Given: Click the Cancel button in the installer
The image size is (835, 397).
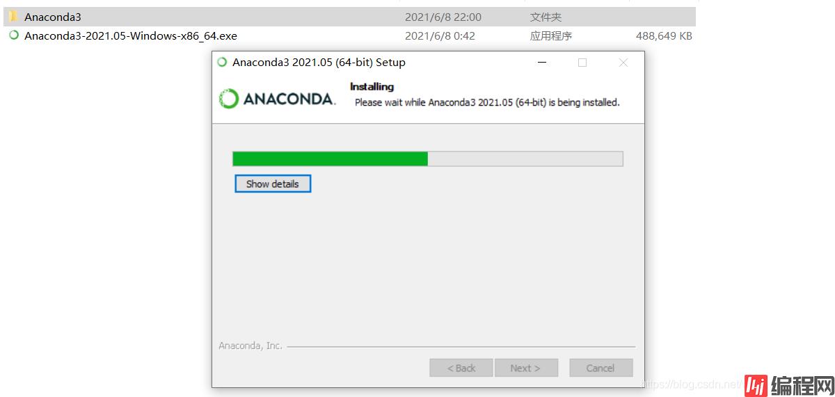Looking at the screenshot, I should click(x=601, y=368).
